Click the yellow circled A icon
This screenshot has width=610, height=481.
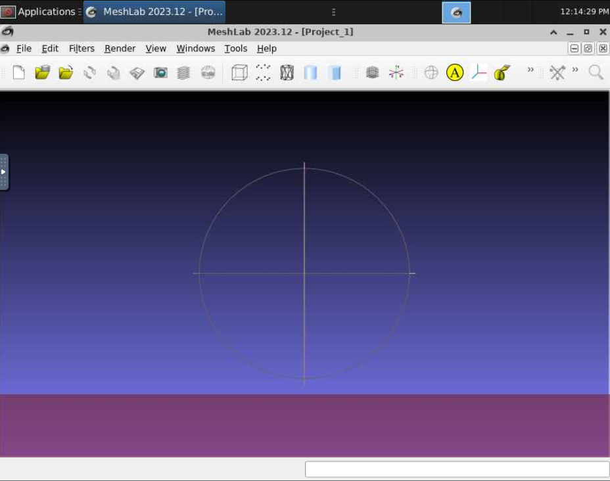click(x=455, y=72)
